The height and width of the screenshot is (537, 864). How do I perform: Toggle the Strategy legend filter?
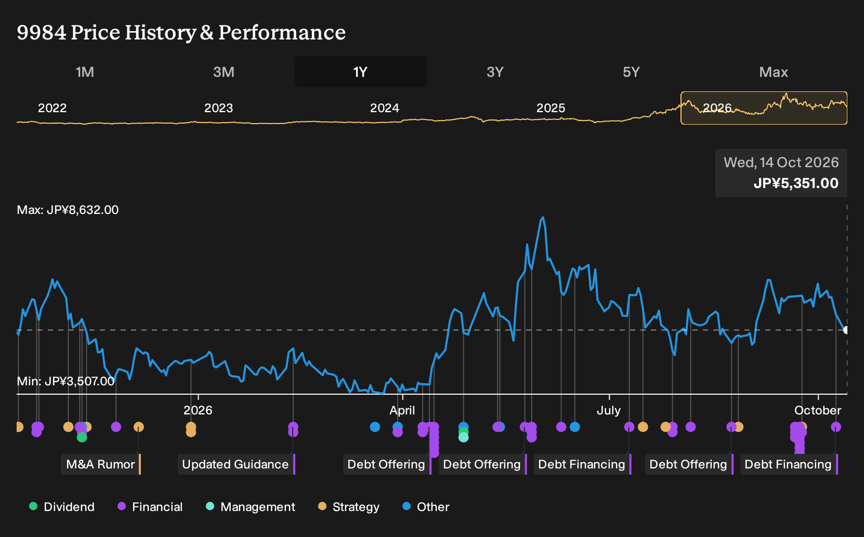[349, 507]
